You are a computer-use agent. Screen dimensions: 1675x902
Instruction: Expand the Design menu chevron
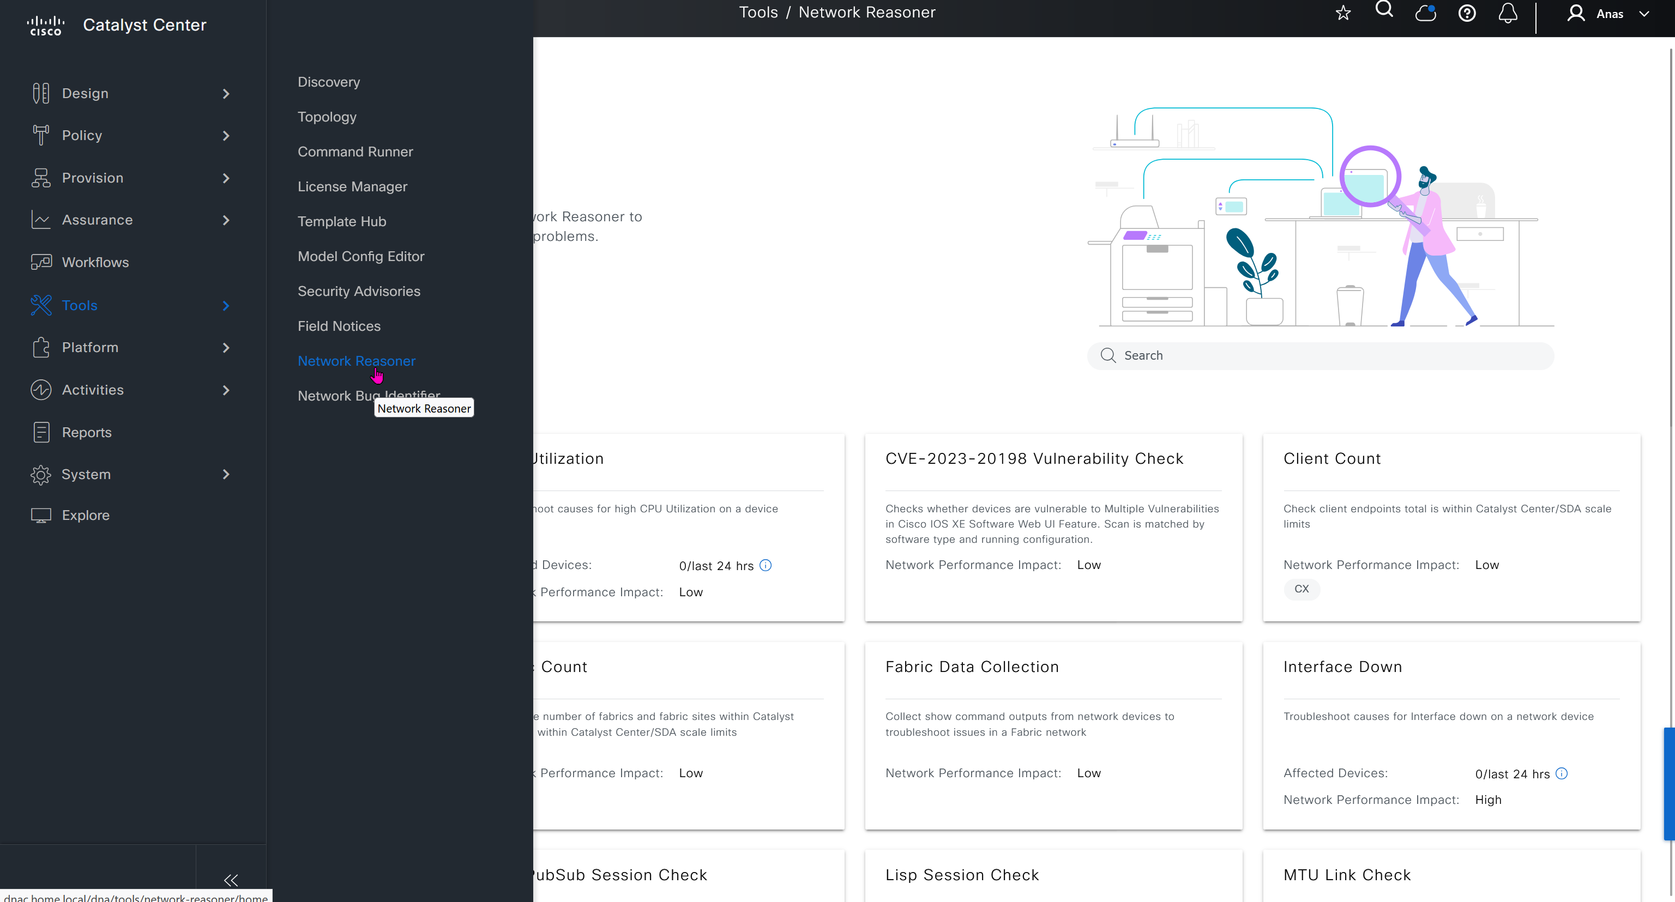coord(226,94)
